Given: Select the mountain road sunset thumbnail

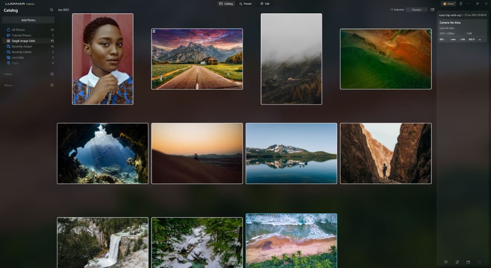Looking at the screenshot, I should point(197,59).
